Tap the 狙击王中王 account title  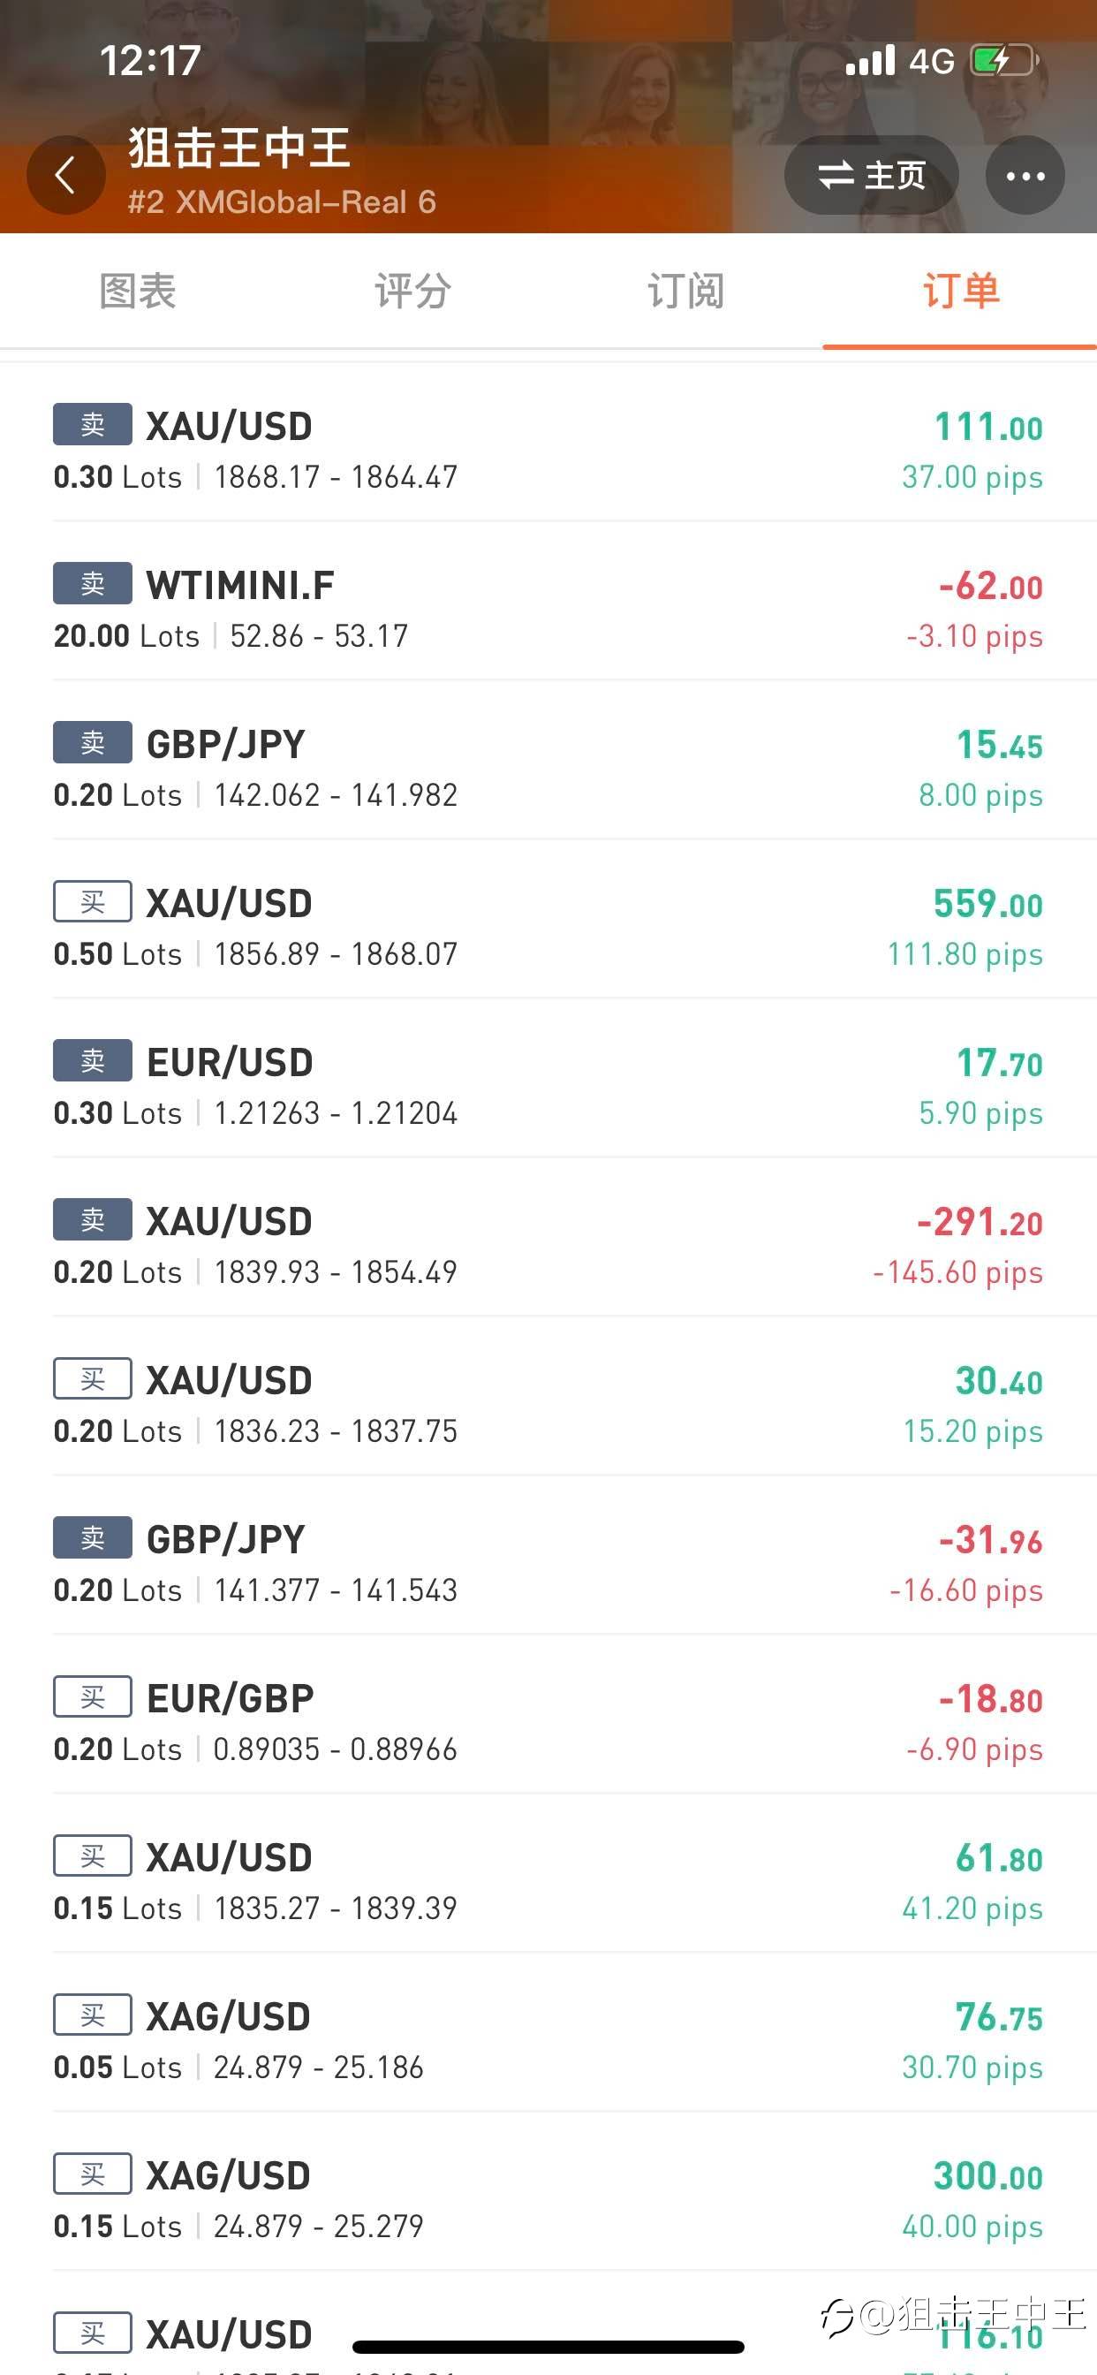point(238,148)
